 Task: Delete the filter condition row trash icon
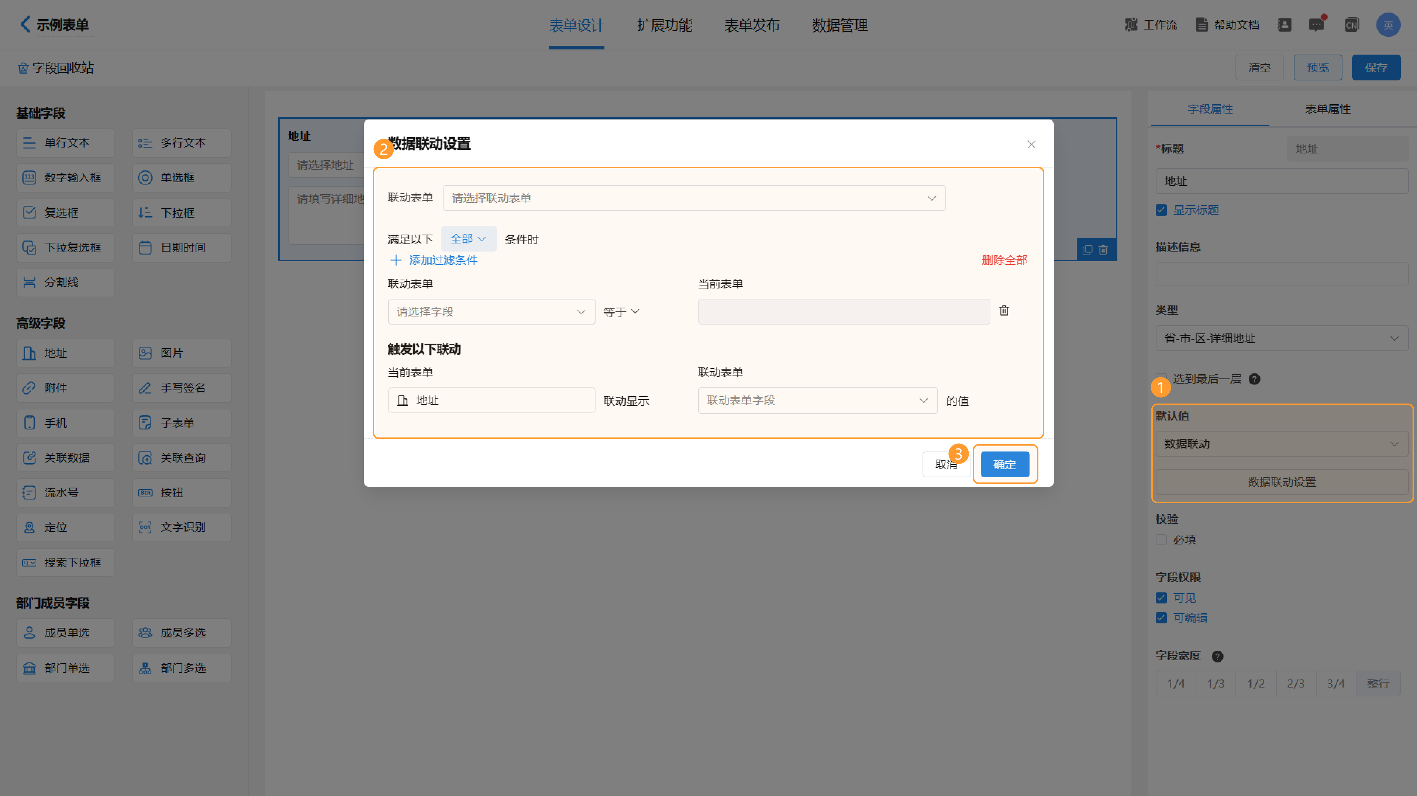[x=1004, y=311]
